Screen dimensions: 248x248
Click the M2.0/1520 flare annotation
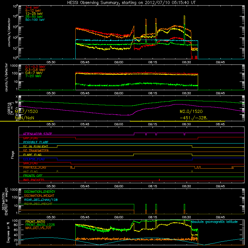(x=191, y=112)
